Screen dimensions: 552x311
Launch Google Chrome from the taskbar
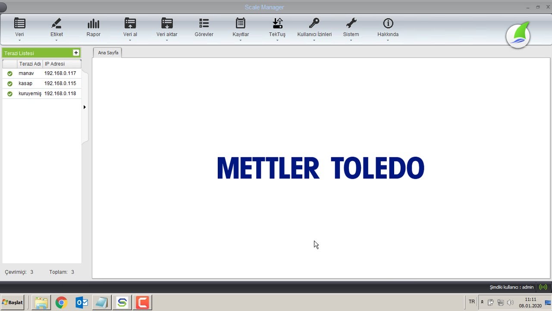61,303
